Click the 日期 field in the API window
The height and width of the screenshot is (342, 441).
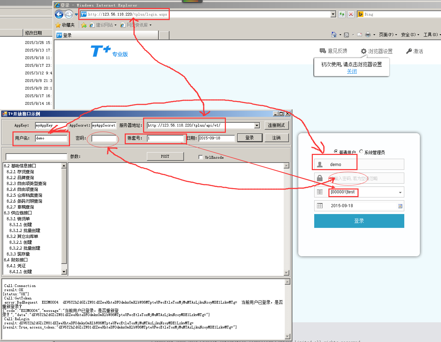[x=217, y=138]
